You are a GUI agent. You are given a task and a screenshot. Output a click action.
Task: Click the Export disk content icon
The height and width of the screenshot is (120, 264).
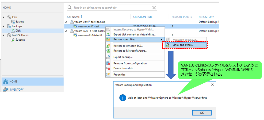point(108,34)
